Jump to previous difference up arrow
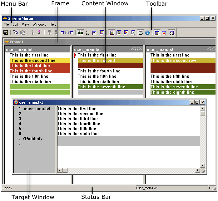The height and width of the screenshot is (201, 218). pyautogui.click(x=32, y=32)
